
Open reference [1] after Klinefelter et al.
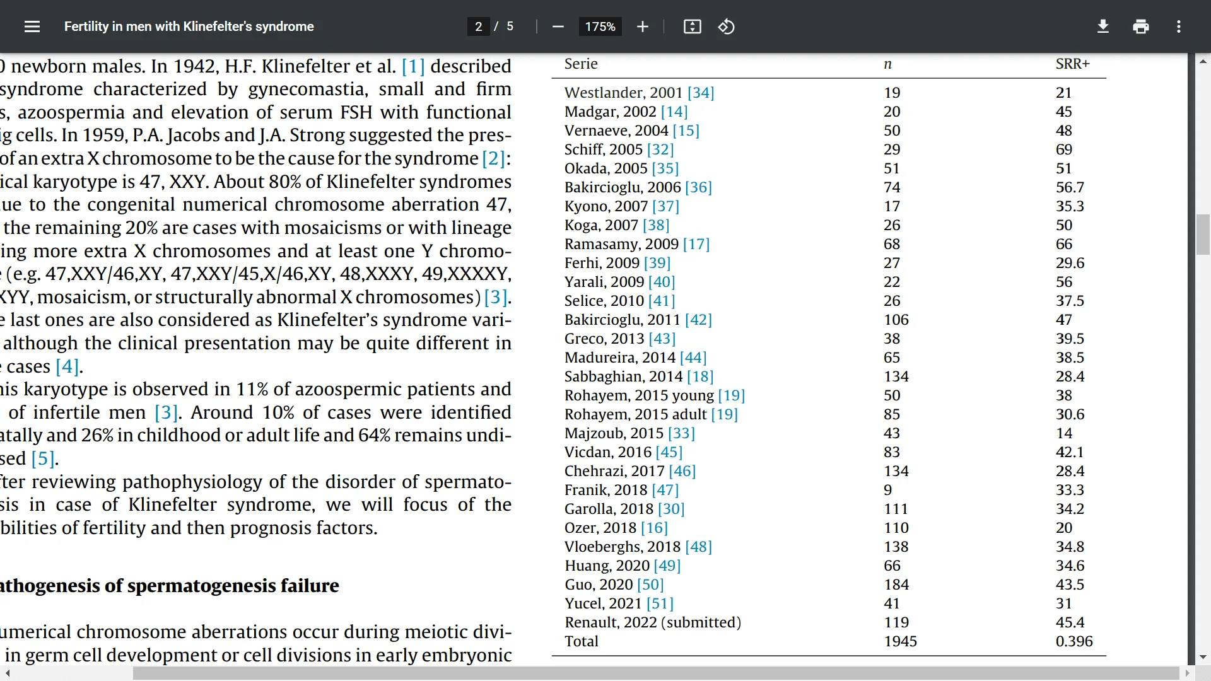tap(413, 66)
